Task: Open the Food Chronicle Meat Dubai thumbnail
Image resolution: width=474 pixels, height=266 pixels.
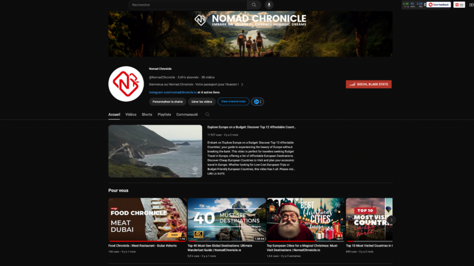Action: coord(148,220)
